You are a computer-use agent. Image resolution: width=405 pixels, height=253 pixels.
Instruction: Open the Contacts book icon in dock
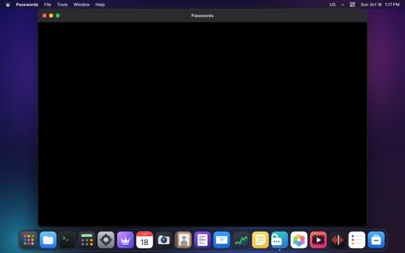click(183, 240)
